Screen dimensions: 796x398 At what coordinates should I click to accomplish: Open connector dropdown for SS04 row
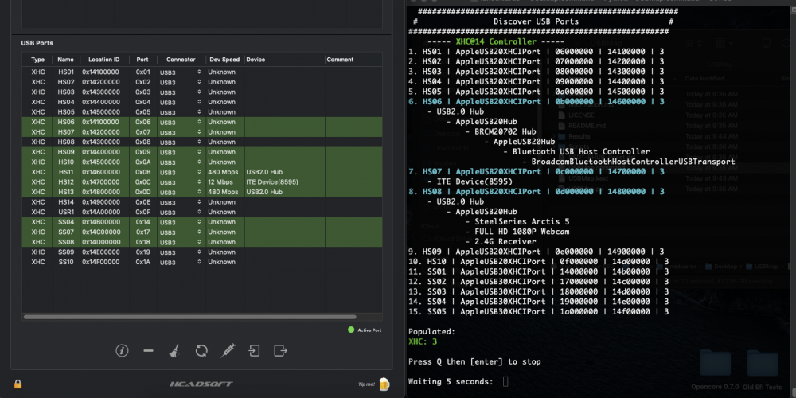coord(181,222)
